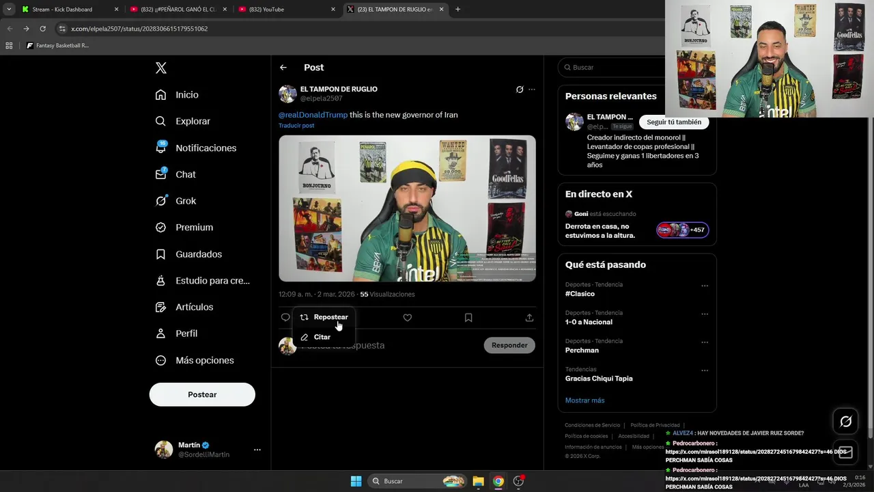
Task: Open Estudio para creadores icon
Action: click(x=160, y=280)
